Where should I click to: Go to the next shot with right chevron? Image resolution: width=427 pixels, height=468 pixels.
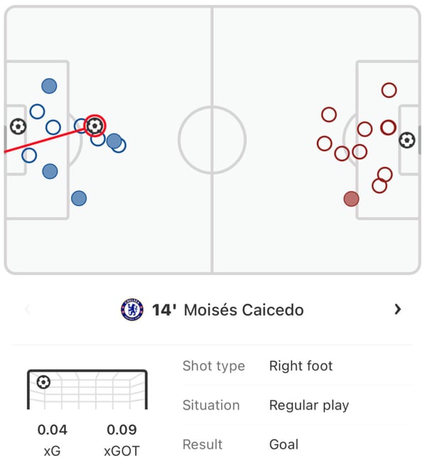[398, 309]
